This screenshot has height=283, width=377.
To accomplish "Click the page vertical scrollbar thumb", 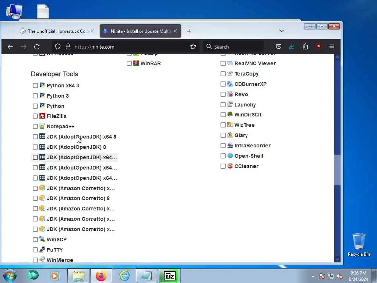I will (338, 170).
